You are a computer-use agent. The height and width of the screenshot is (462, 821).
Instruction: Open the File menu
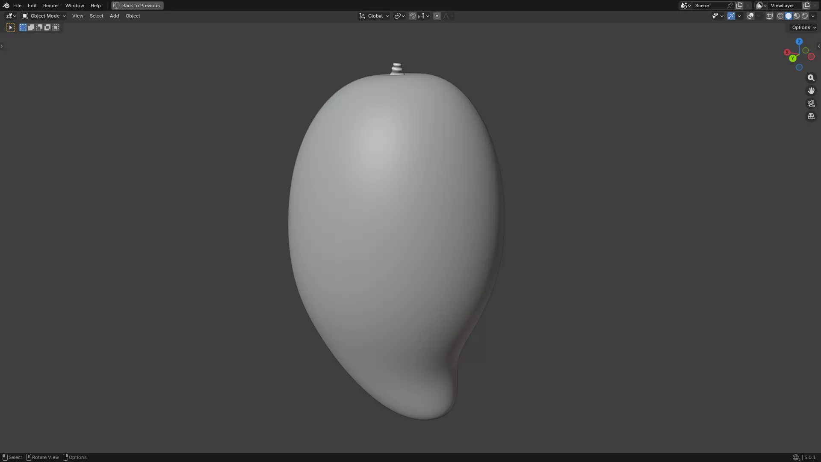[x=17, y=6]
